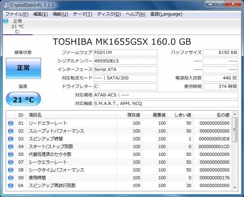Click the 最悪値 column header
The height and width of the screenshot is (197, 244).
155,115
